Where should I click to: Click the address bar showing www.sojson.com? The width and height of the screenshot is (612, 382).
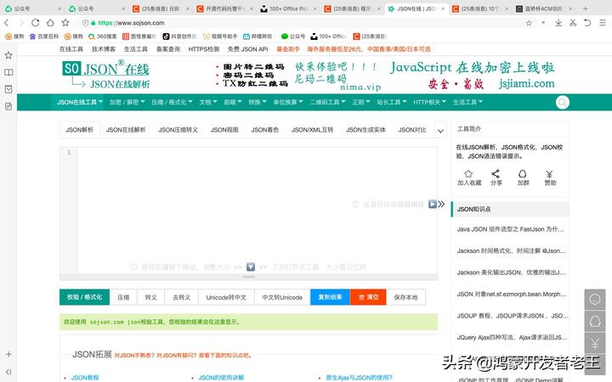tap(304, 23)
